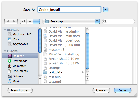Go forward with the right arrow
The height and width of the screenshot is (99, 139).
point(14,21)
